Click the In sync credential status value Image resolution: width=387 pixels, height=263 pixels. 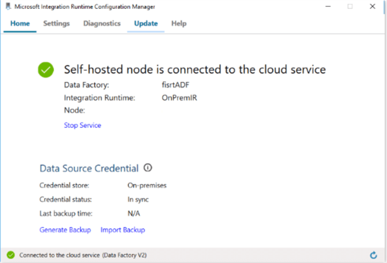138,200
